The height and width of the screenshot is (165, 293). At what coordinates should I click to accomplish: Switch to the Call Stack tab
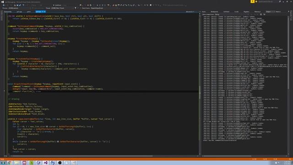pyautogui.click(x=226, y=11)
